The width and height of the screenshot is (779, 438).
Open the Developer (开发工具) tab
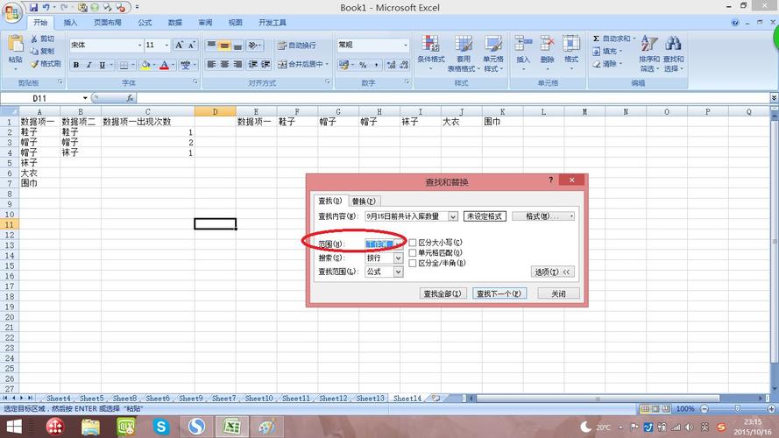pyautogui.click(x=273, y=23)
